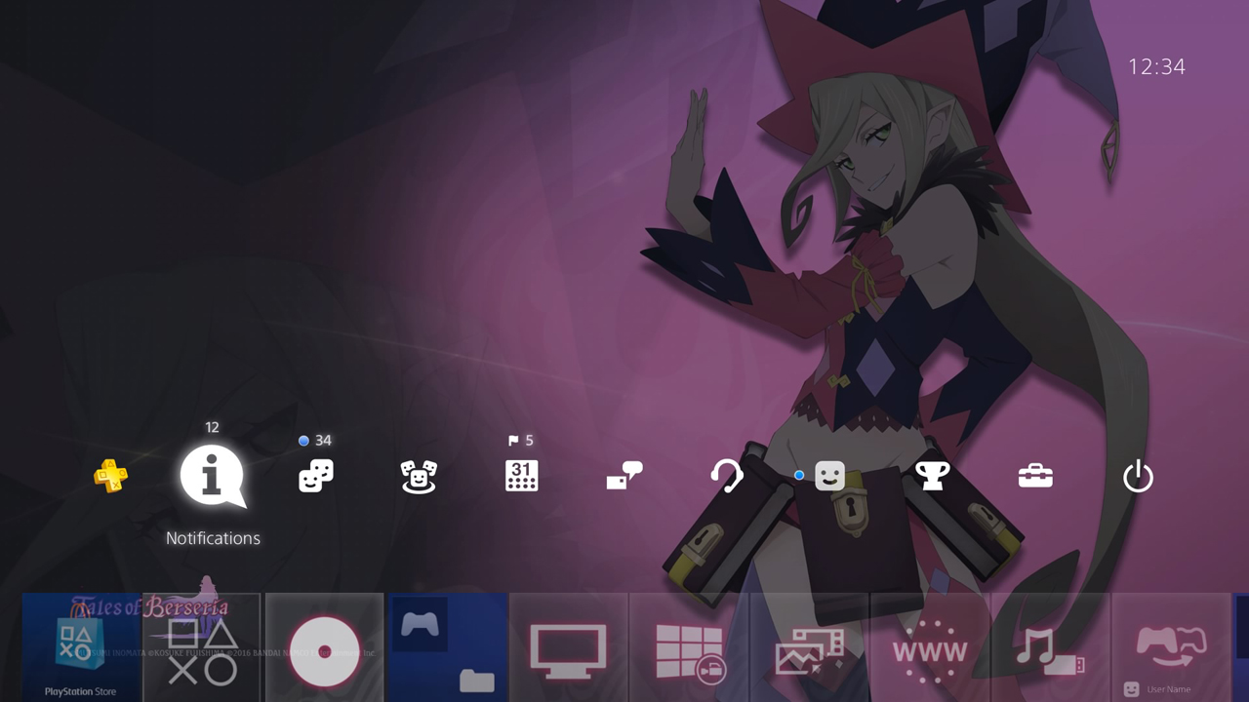The height and width of the screenshot is (702, 1249).
Task: Click the PlayStation Store label text
Action: pyautogui.click(x=80, y=692)
